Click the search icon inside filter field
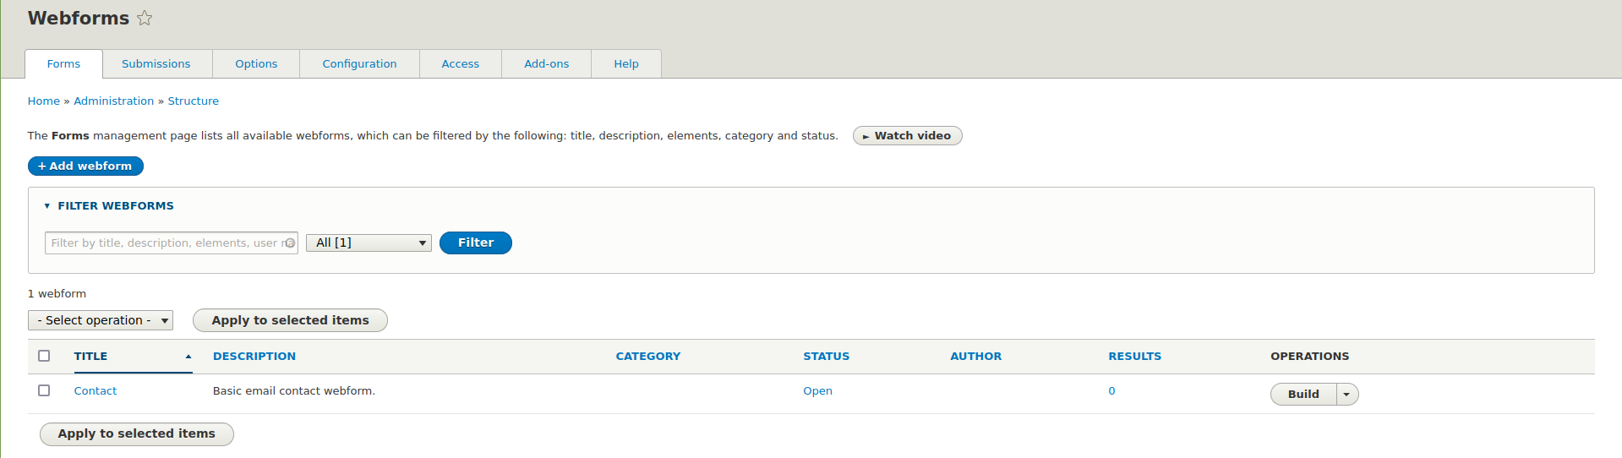The width and height of the screenshot is (1622, 458). 290,243
